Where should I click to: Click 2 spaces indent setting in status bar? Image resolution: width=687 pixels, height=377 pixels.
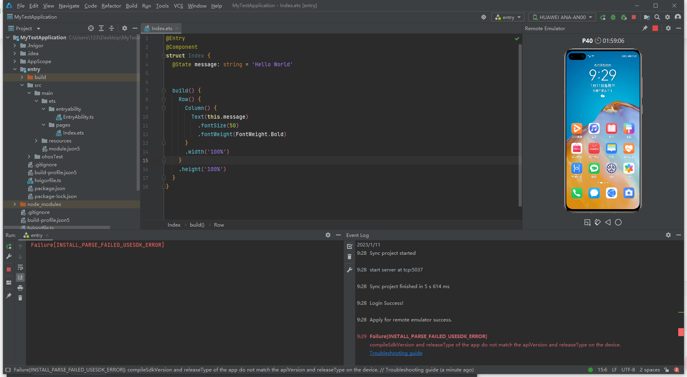point(650,370)
